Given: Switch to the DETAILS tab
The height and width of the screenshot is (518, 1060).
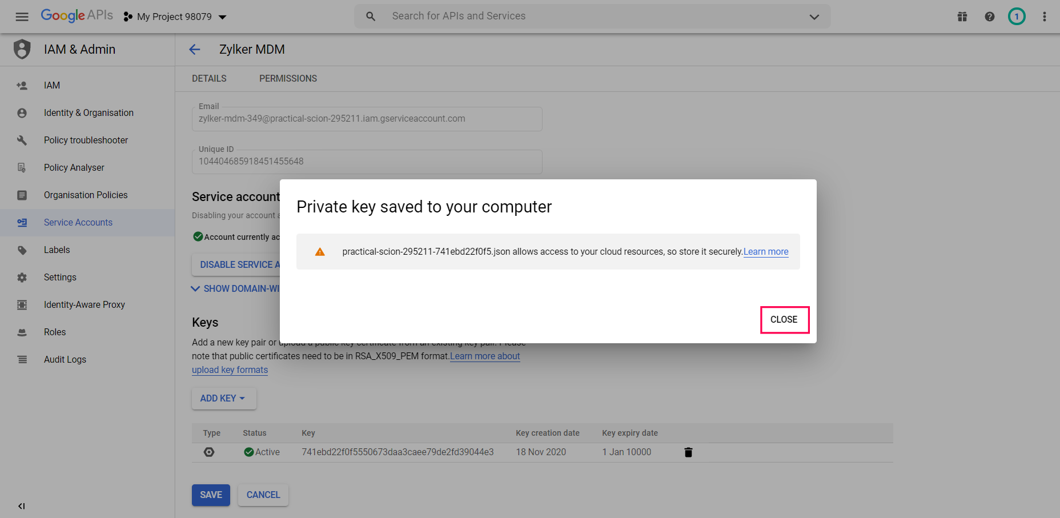Looking at the screenshot, I should click(x=209, y=79).
